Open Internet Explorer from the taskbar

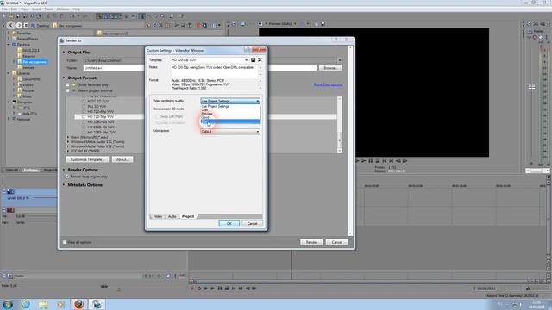click(x=26, y=304)
